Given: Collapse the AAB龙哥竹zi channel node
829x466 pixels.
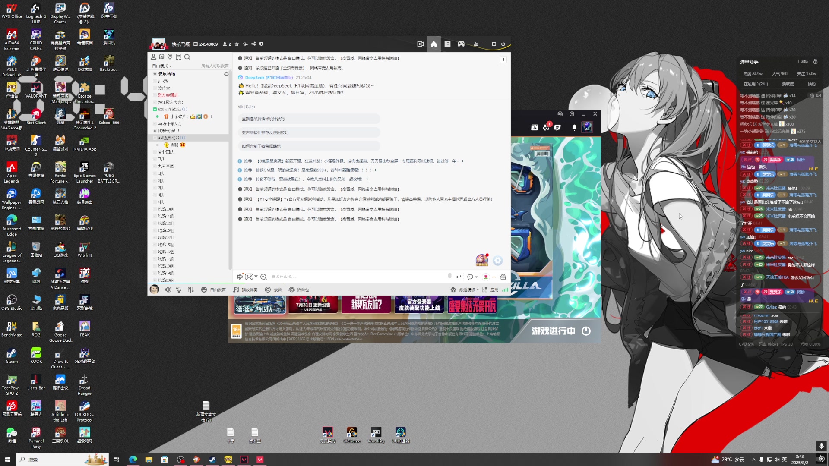Looking at the screenshot, I should click(x=155, y=138).
